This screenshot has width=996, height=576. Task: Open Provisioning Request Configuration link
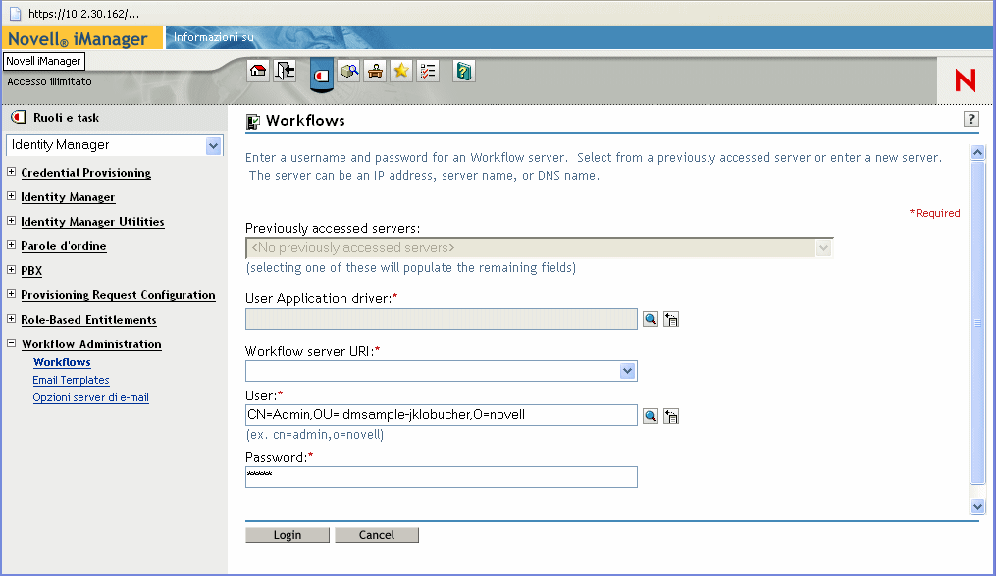[x=118, y=295]
